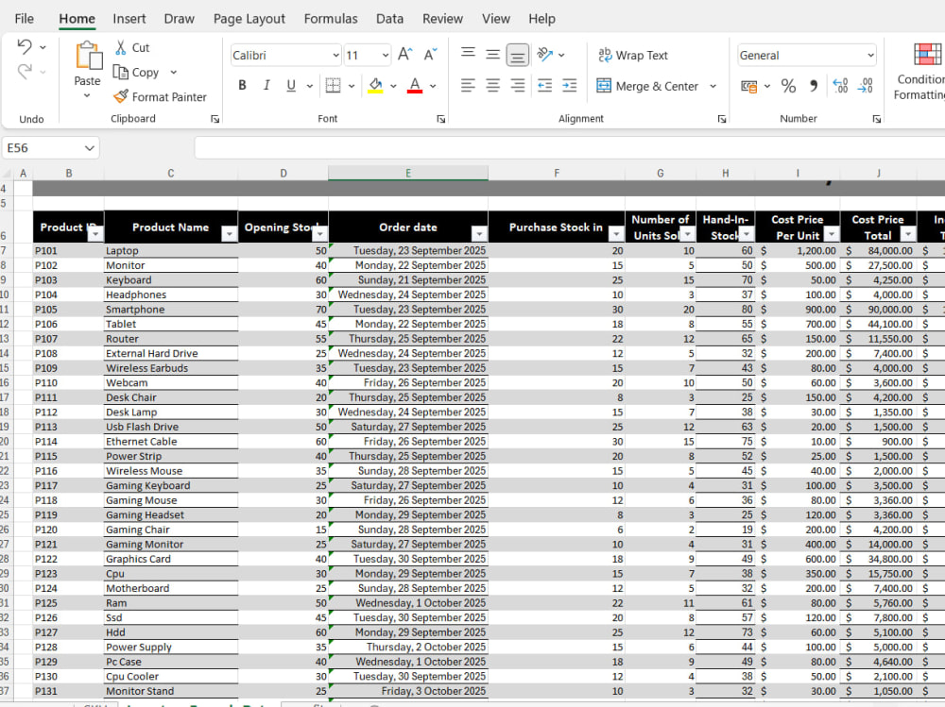Increase font size with larger A
The image size is (945, 707).
[405, 55]
